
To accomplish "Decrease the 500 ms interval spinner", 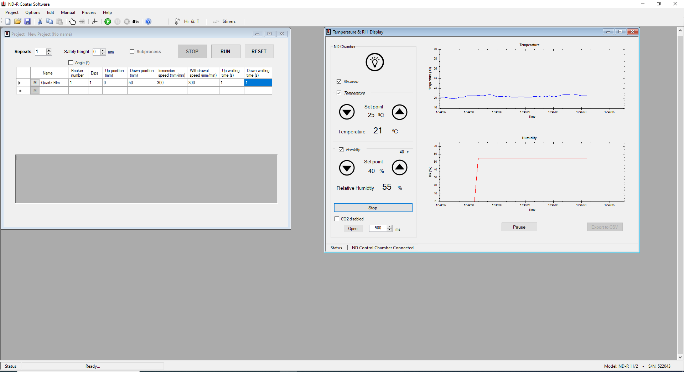I will (x=389, y=230).
